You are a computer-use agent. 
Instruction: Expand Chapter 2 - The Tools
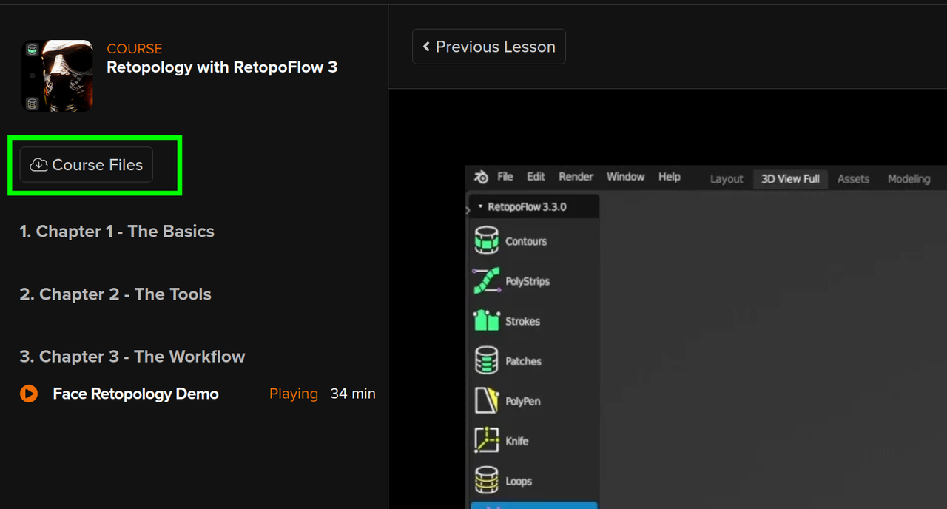tap(115, 294)
